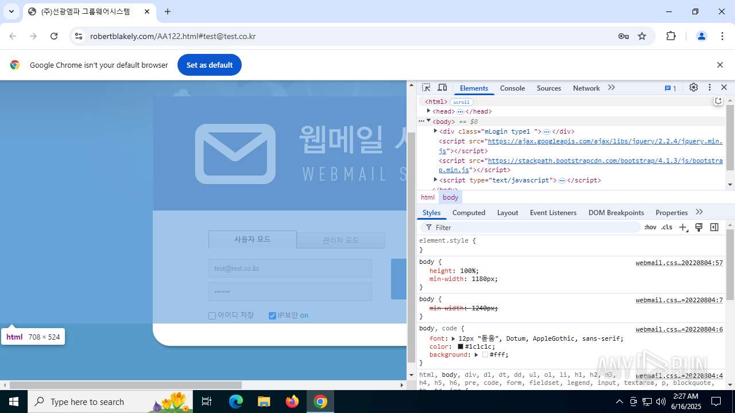This screenshot has width=735, height=413.
Task: Add new style rule plus icon
Action: point(683,227)
